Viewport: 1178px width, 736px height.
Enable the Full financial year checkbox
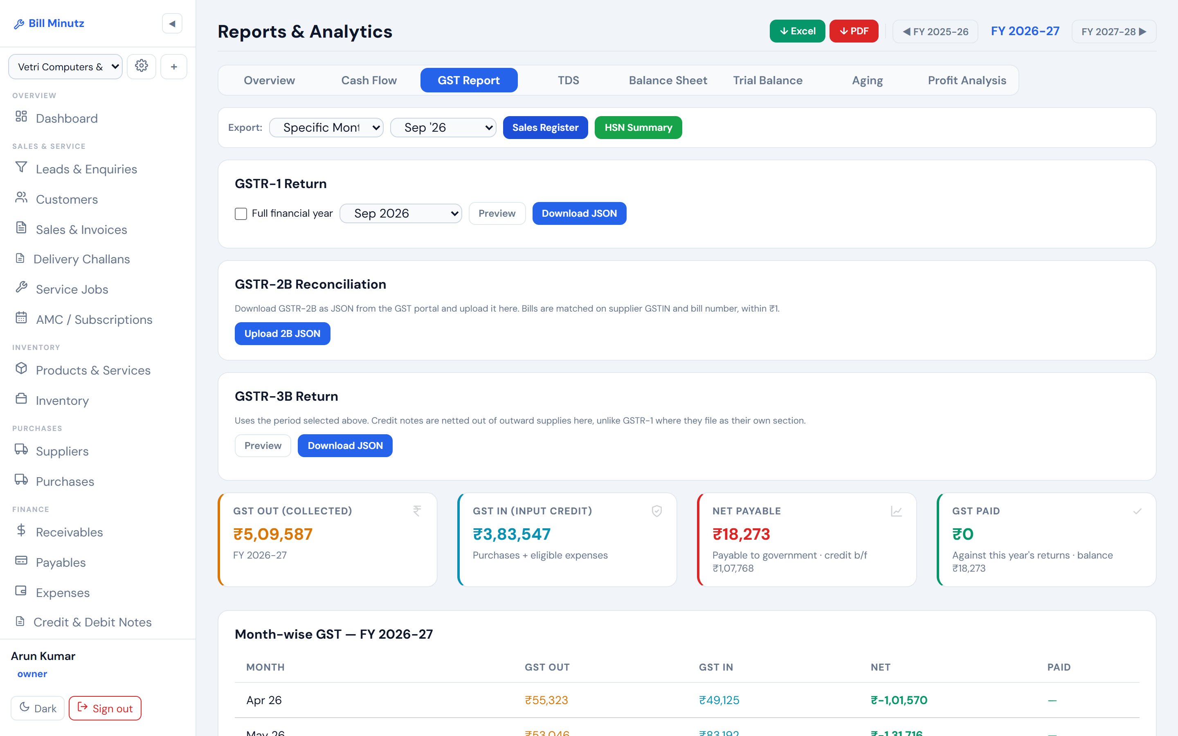pos(241,214)
